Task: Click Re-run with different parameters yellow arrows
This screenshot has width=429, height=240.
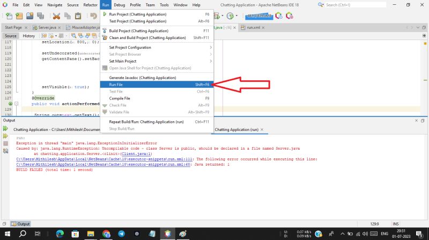Action: (x=5, y=136)
